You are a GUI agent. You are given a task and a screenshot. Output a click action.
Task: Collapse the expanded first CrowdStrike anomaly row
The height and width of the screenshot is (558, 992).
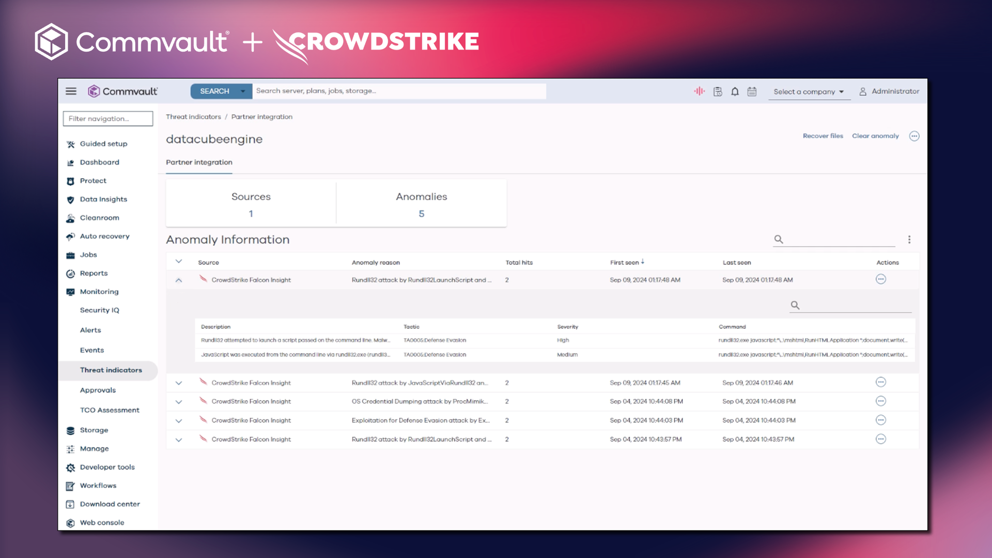coord(179,280)
